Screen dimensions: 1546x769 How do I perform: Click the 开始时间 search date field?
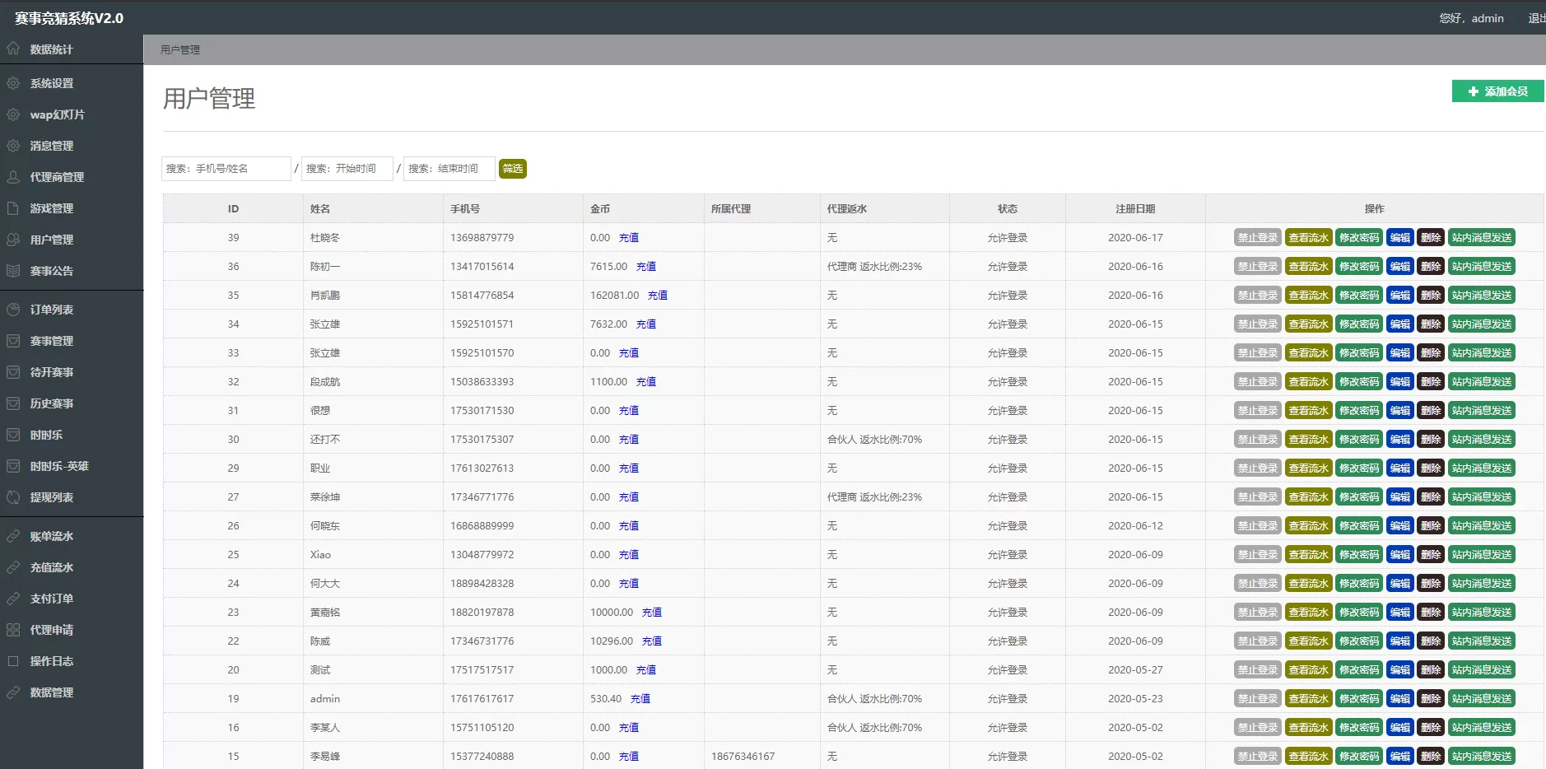pyautogui.click(x=347, y=169)
